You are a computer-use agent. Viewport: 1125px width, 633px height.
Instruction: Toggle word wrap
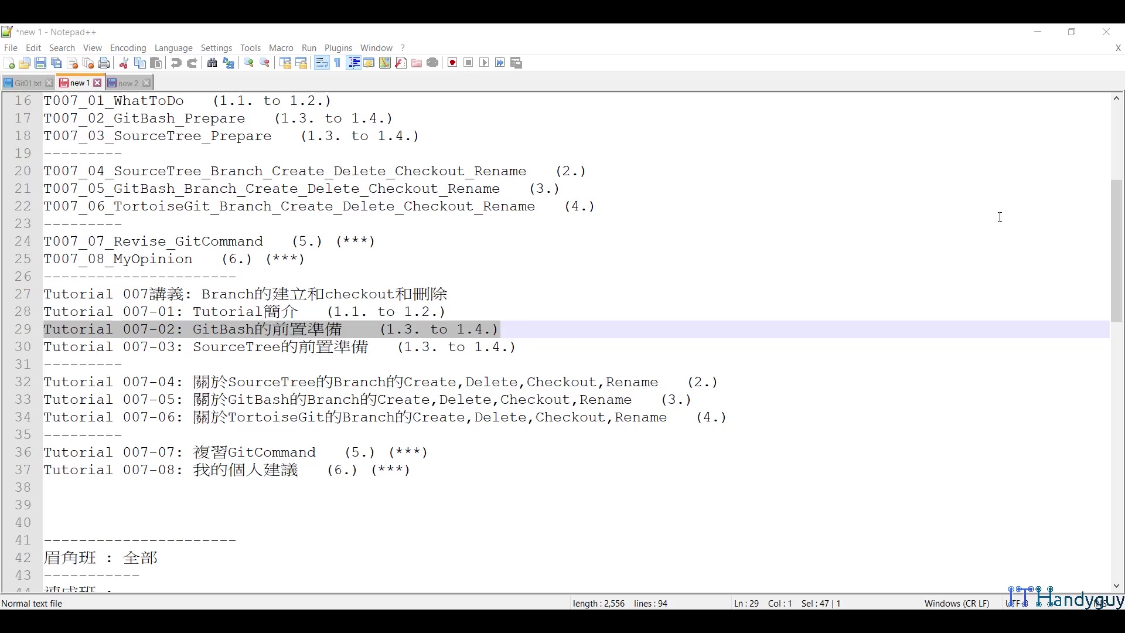(322, 63)
